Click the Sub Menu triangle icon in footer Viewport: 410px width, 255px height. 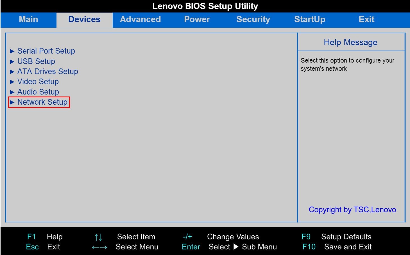pyautogui.click(x=236, y=247)
